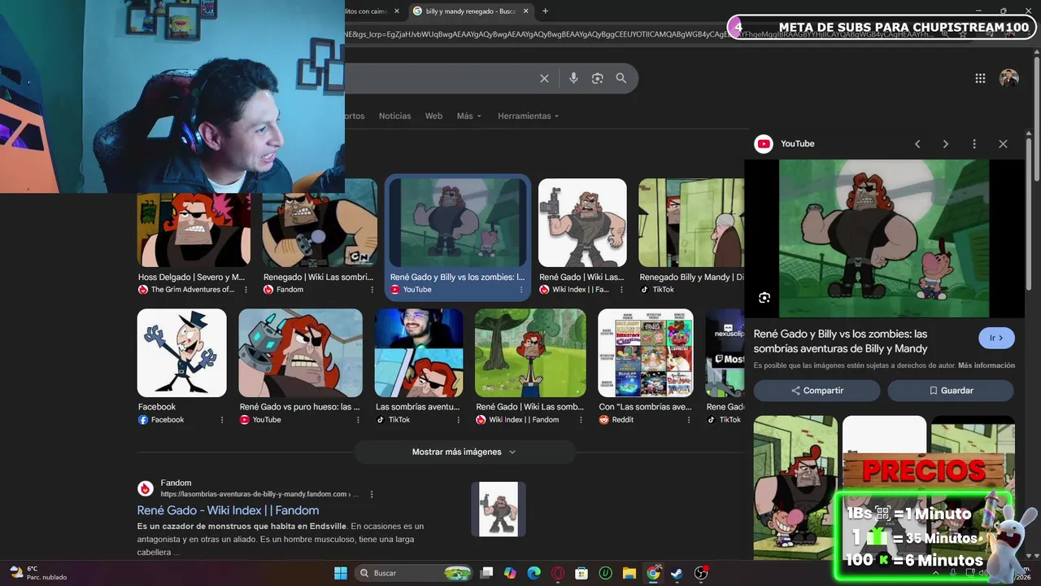Open the large preview image in the panel
Image resolution: width=1041 pixels, height=586 pixels.
tap(884, 238)
